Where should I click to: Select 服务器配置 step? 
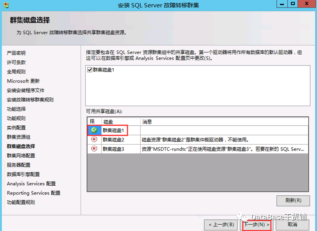[18, 165]
